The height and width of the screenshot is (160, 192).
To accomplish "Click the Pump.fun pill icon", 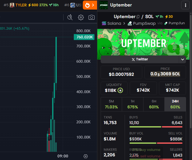I will 166,23.
